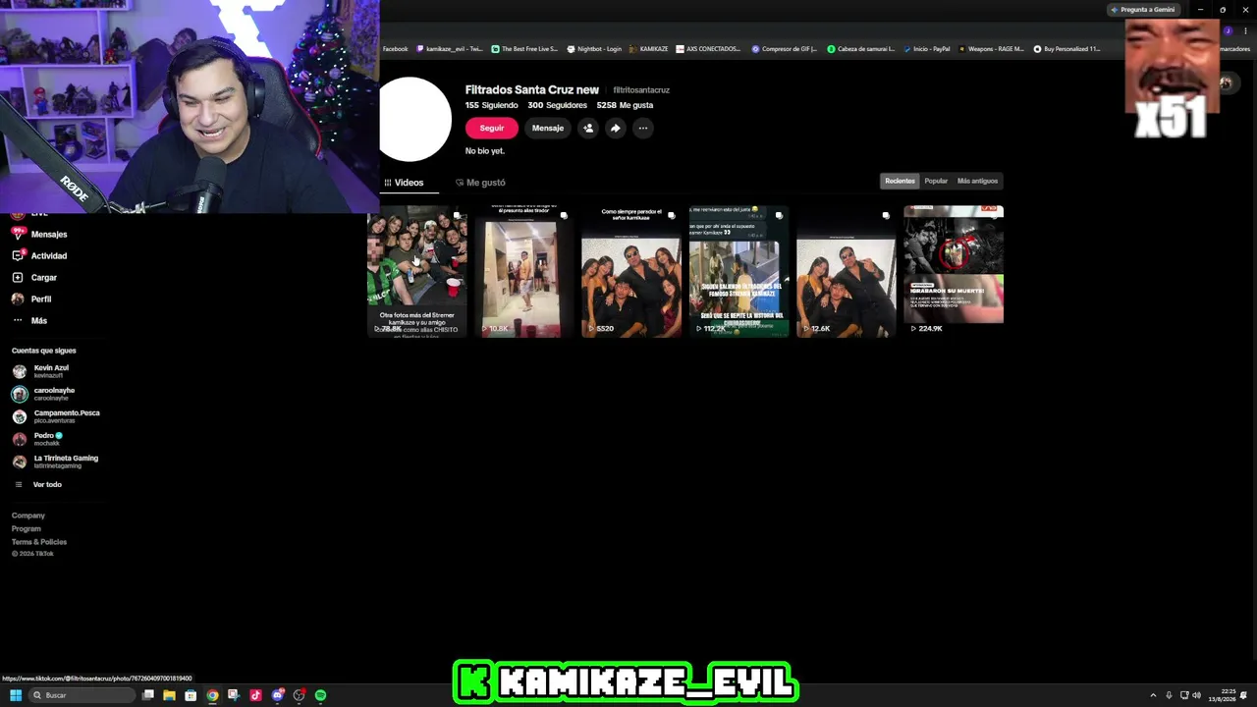
Task: Expand the Más sidebar menu
Action: [29, 321]
